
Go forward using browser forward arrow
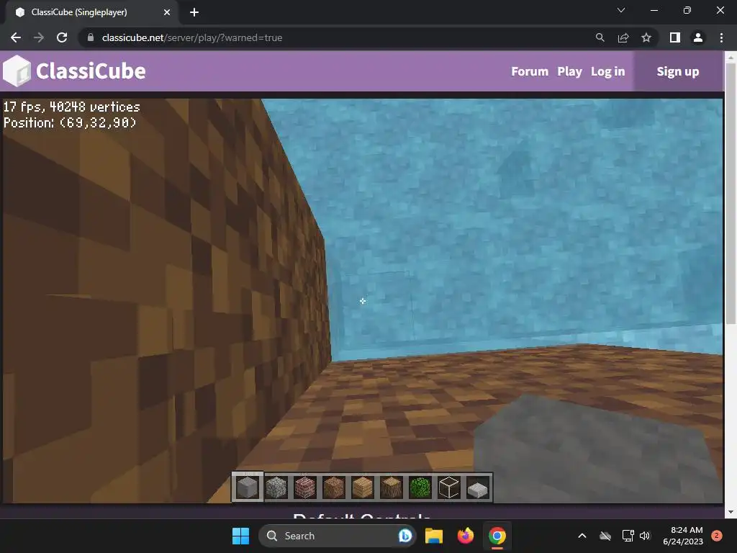(x=39, y=37)
